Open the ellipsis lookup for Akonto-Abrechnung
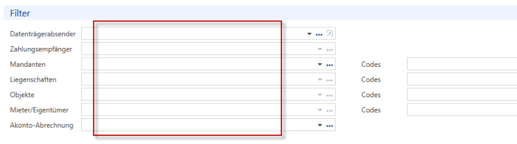 (330, 126)
